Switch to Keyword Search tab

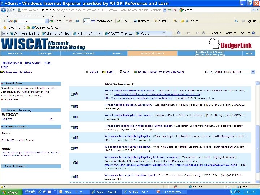[x=83, y=53]
